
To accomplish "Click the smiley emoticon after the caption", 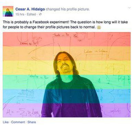I will (x=99, y=27).
